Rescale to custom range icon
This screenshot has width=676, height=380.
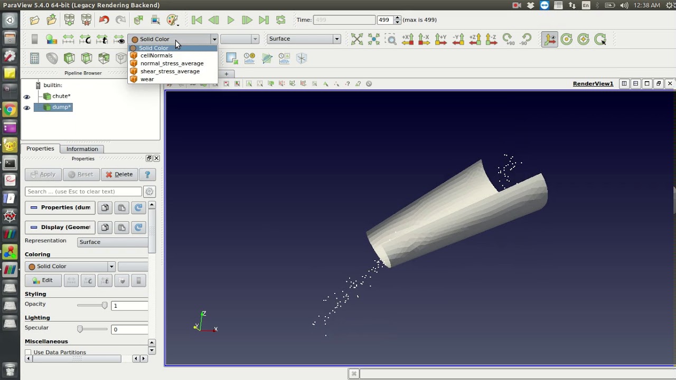click(x=85, y=39)
